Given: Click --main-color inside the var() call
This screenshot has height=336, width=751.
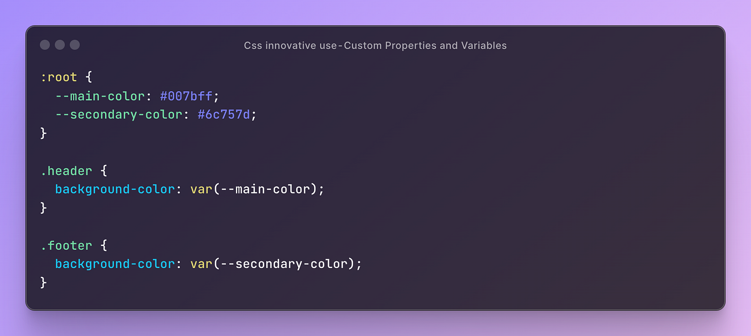Looking at the screenshot, I should [x=265, y=189].
